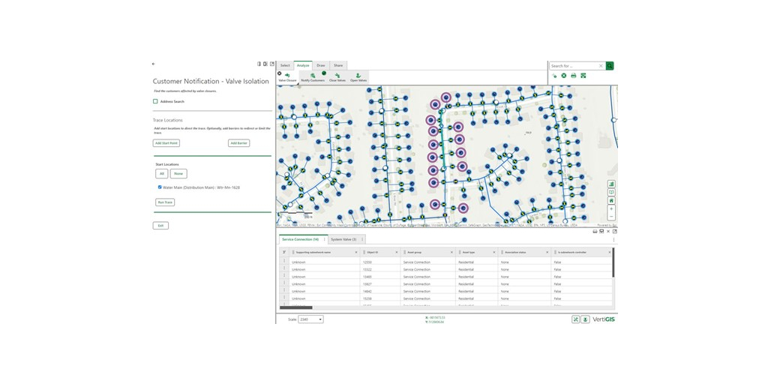The width and height of the screenshot is (768, 384).
Task: Click the Open Valves tool
Action: tap(358, 77)
